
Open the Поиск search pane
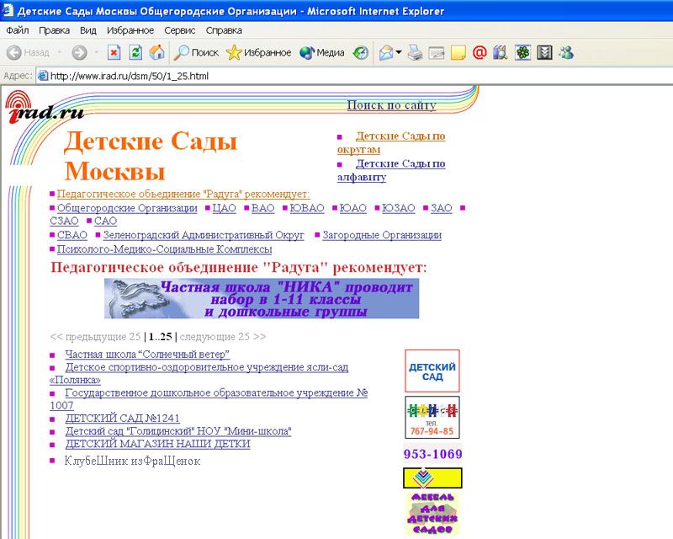click(x=196, y=52)
